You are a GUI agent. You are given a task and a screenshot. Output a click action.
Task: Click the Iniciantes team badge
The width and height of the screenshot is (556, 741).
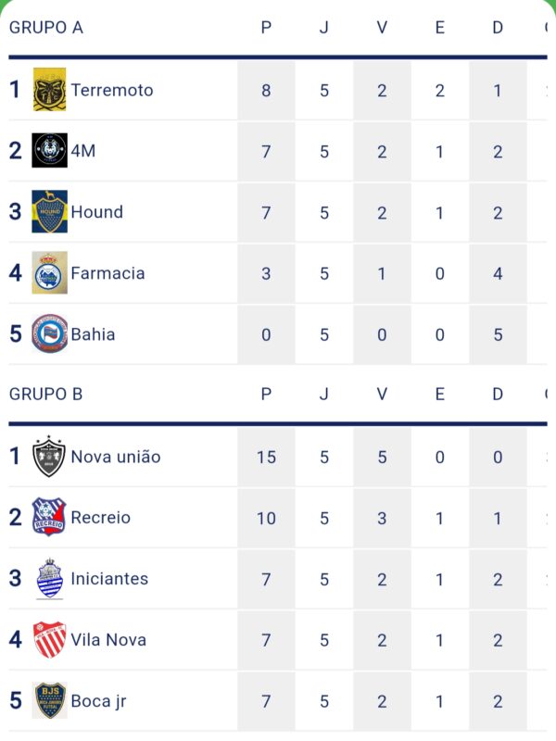click(49, 579)
